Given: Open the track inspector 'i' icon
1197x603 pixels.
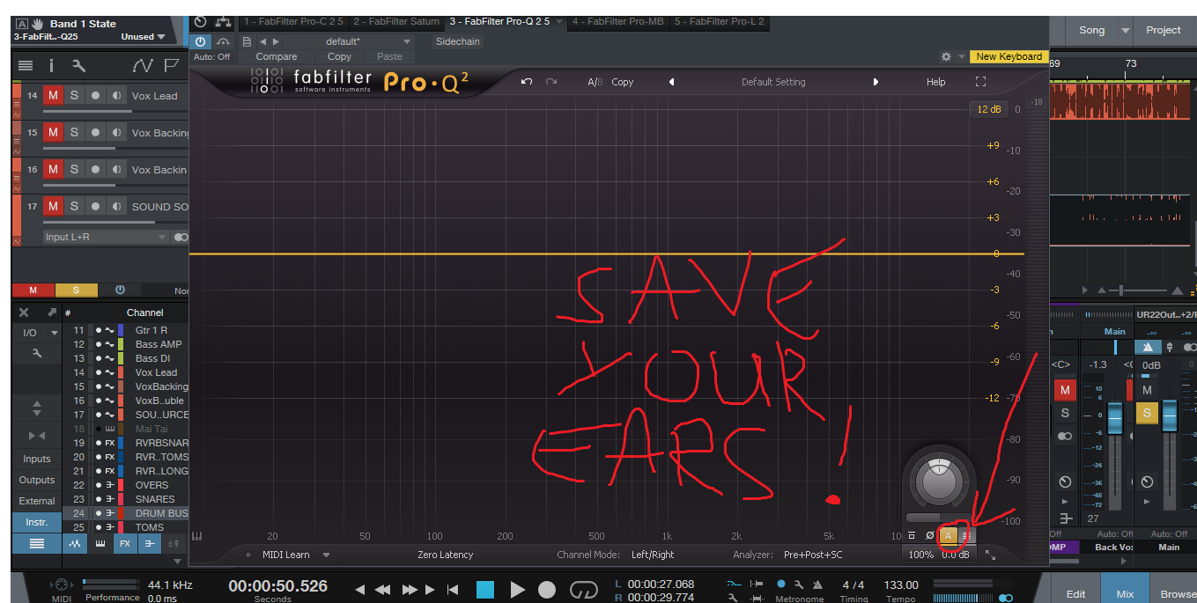Looking at the screenshot, I should (x=51, y=65).
